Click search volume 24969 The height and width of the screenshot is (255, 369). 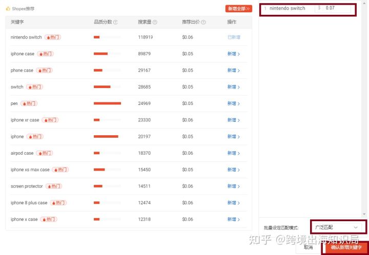tap(144, 103)
